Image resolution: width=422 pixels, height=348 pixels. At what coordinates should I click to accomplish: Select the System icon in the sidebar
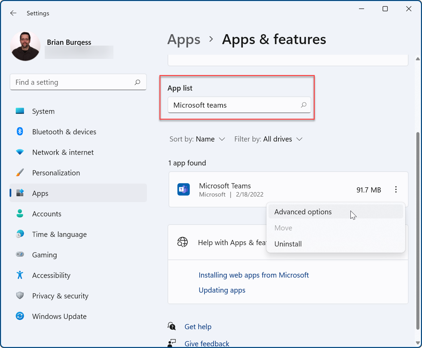pyautogui.click(x=20, y=111)
